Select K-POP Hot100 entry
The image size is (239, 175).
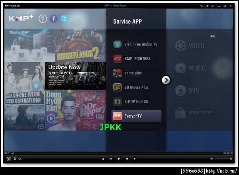[136, 102]
